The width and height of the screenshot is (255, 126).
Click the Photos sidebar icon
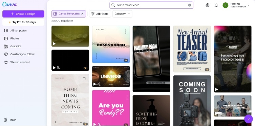coord(6,38)
